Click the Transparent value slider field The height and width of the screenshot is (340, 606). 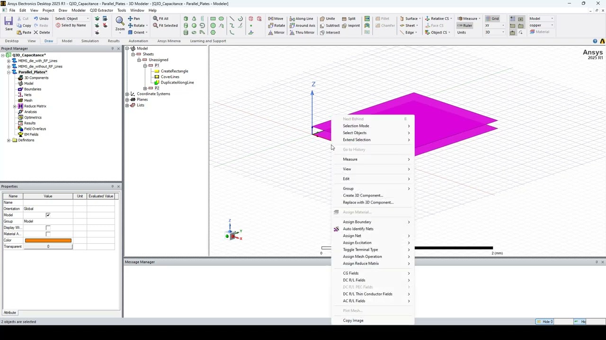click(x=48, y=246)
